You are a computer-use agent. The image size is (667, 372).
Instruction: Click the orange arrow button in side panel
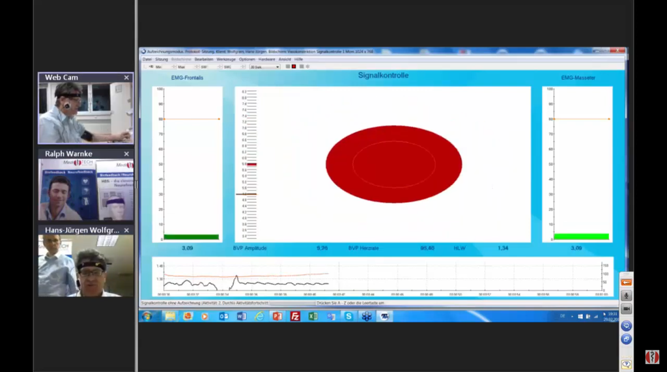(626, 283)
